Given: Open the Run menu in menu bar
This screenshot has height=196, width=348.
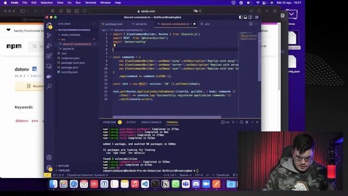Looking at the screenshot, I should coord(78,3).
